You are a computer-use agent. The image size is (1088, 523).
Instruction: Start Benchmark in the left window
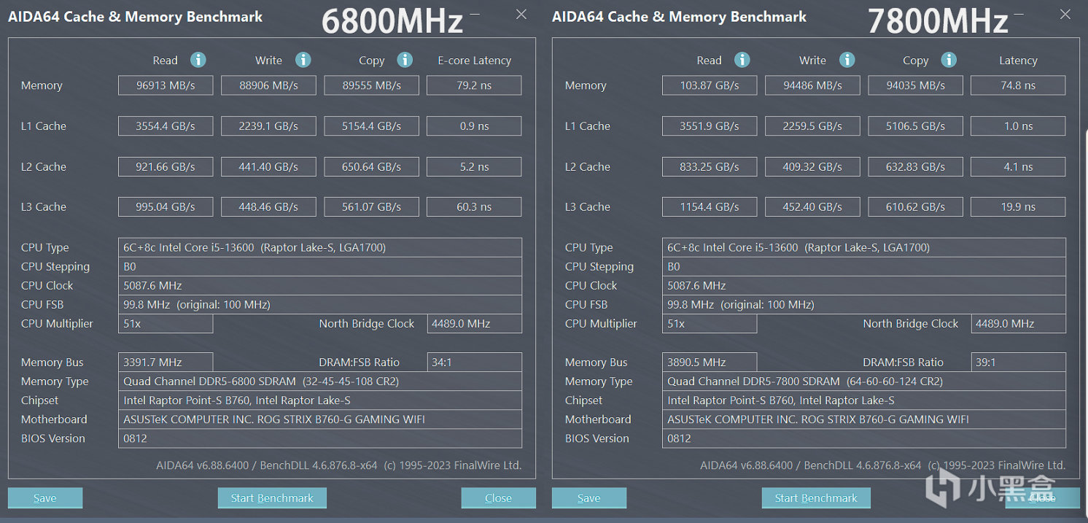click(272, 498)
